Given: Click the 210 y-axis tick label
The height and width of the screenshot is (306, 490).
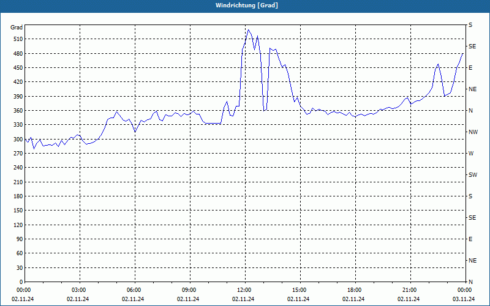Looking at the screenshot, I should [x=18, y=182].
